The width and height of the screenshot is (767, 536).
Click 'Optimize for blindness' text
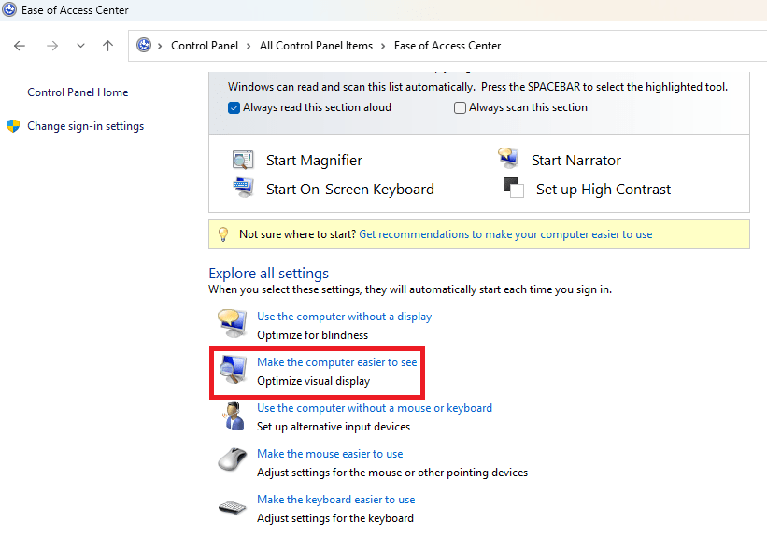[313, 335]
